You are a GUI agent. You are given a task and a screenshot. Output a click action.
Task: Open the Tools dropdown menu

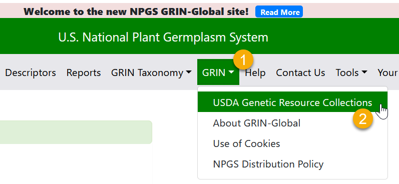click(x=351, y=73)
